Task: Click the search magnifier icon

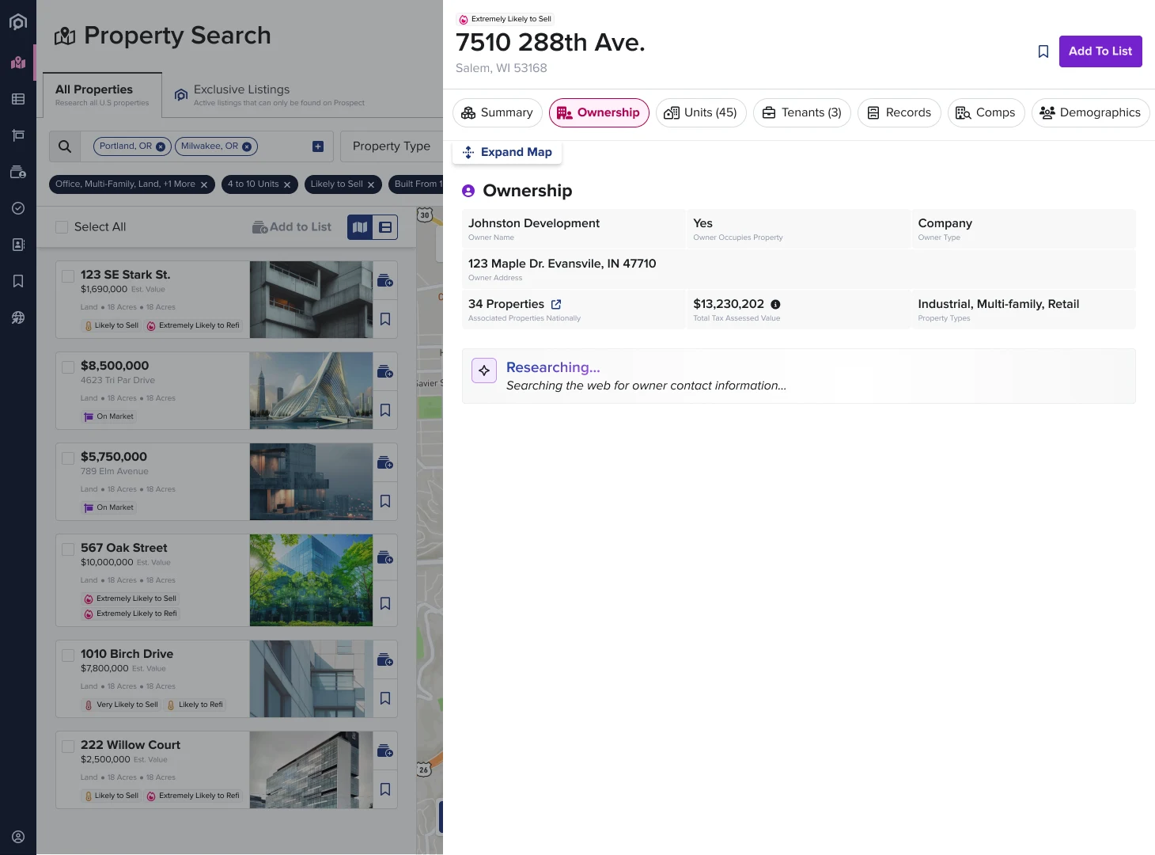Action: click(65, 146)
